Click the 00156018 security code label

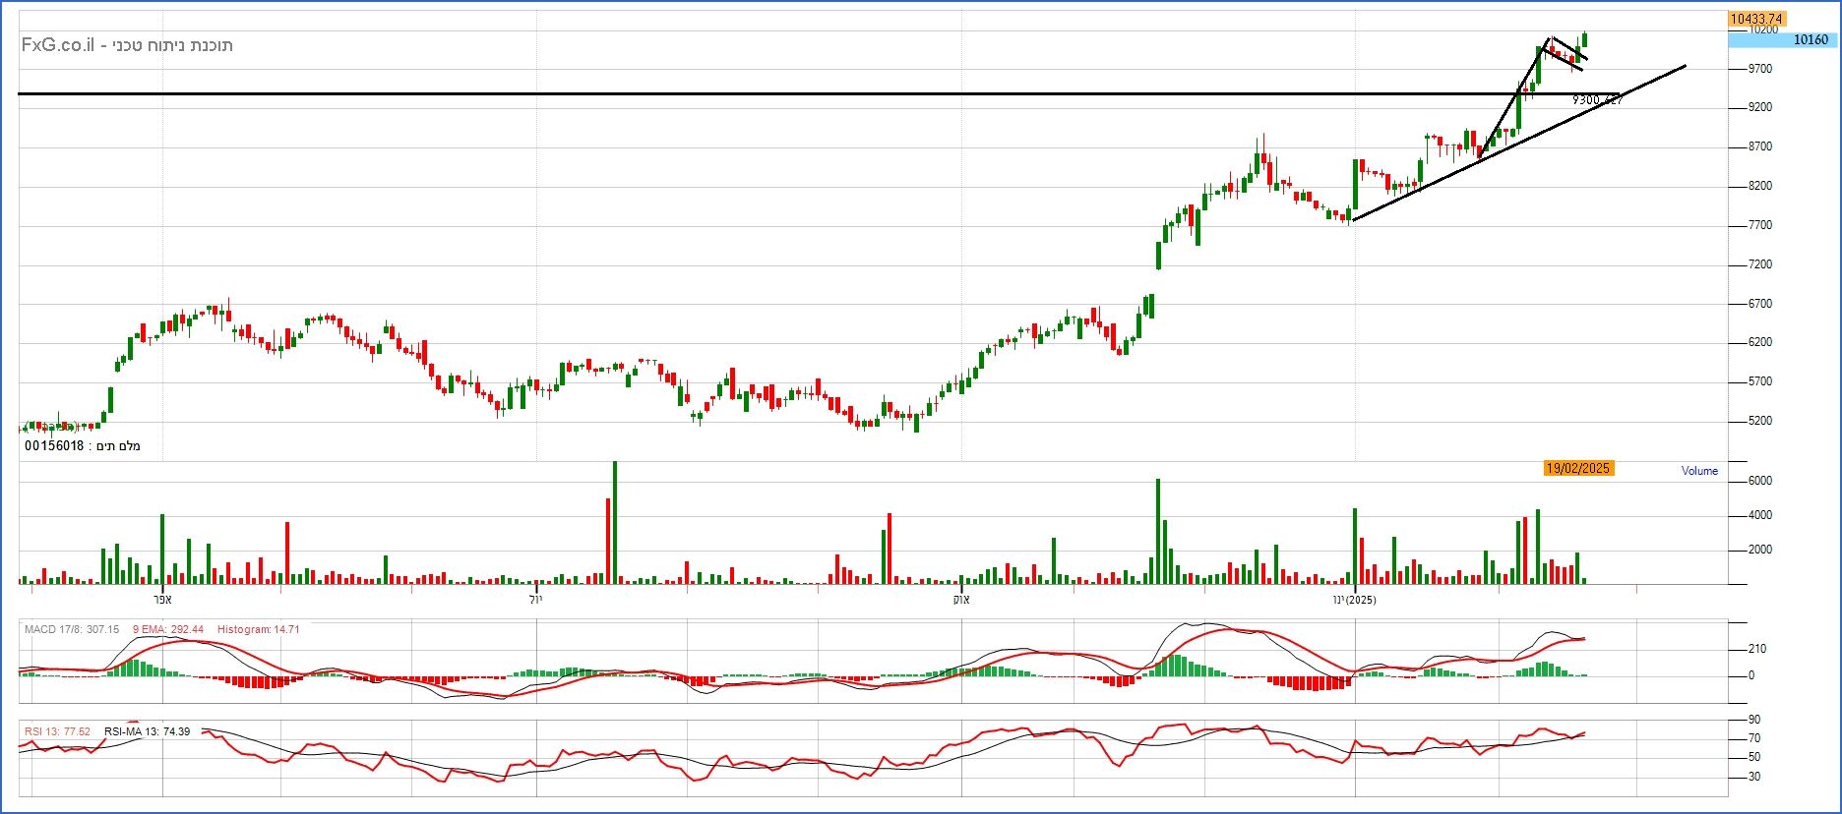tap(54, 446)
